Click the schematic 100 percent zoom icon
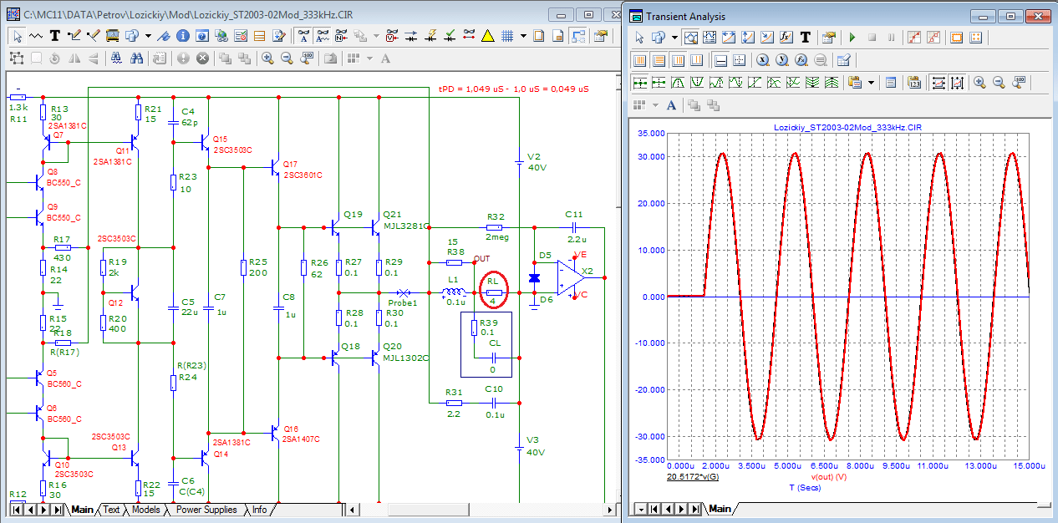Viewport: 1058px width, 523px height. (307, 58)
